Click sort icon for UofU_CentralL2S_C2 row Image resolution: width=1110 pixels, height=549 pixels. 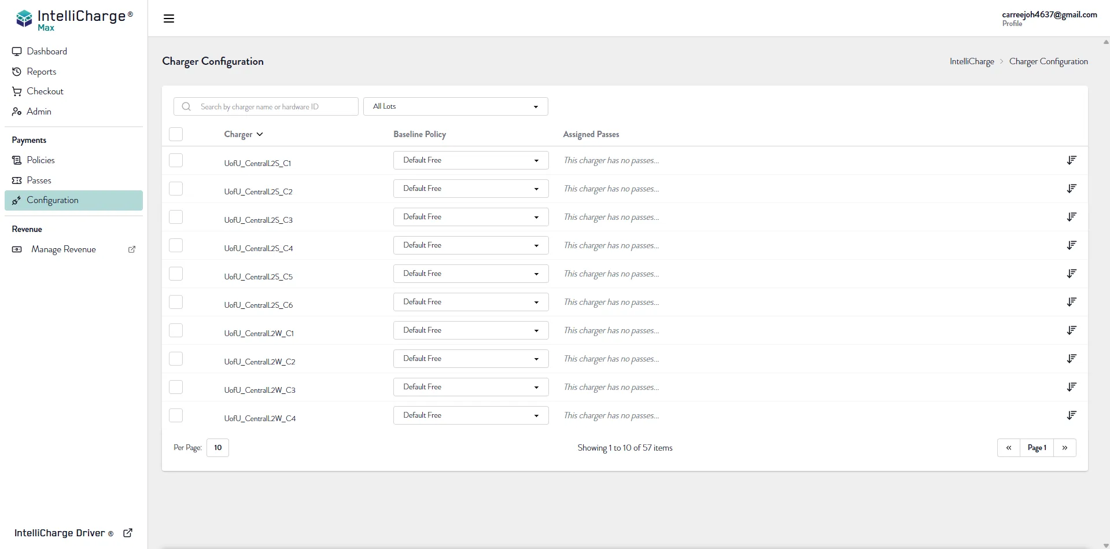1071,189
